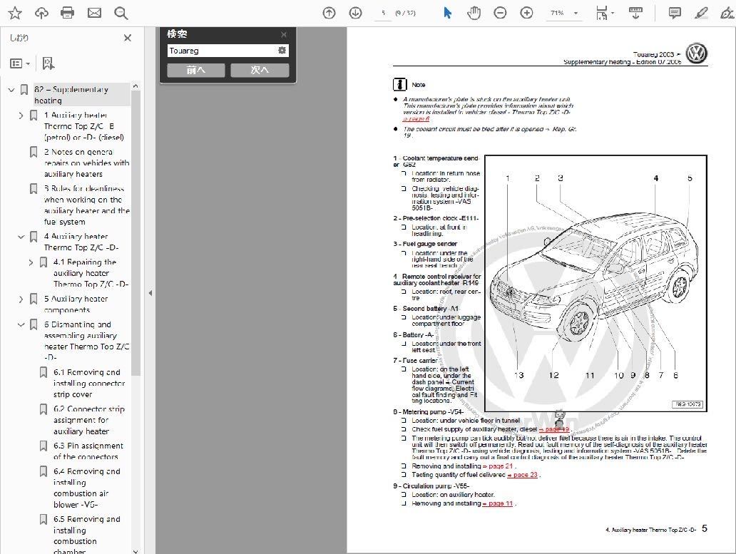Image resolution: width=736 pixels, height=554 pixels.
Task: Follow the page 11 link for circulation pump
Action: point(498,503)
